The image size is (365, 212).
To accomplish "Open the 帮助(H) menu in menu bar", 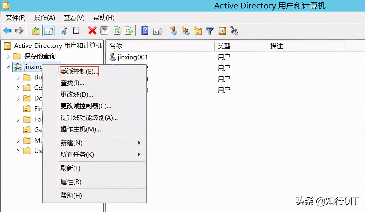I will (x=104, y=18).
